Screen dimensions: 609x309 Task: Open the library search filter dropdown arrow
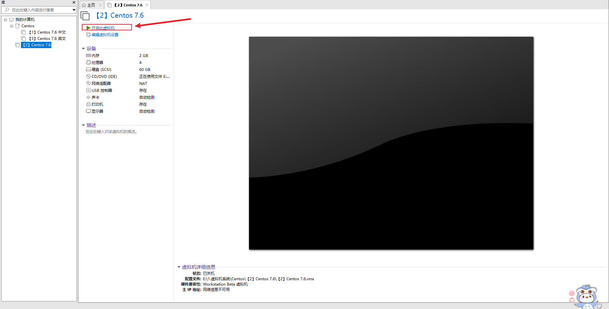click(x=74, y=10)
